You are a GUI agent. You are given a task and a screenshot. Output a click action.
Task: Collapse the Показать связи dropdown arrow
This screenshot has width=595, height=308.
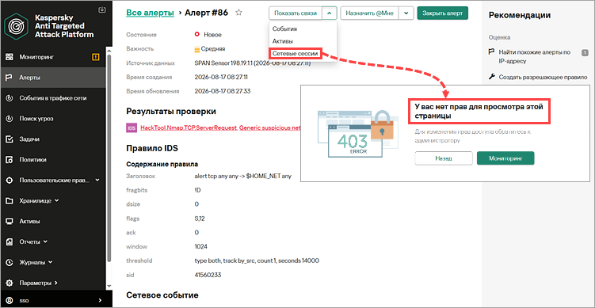[x=330, y=13]
